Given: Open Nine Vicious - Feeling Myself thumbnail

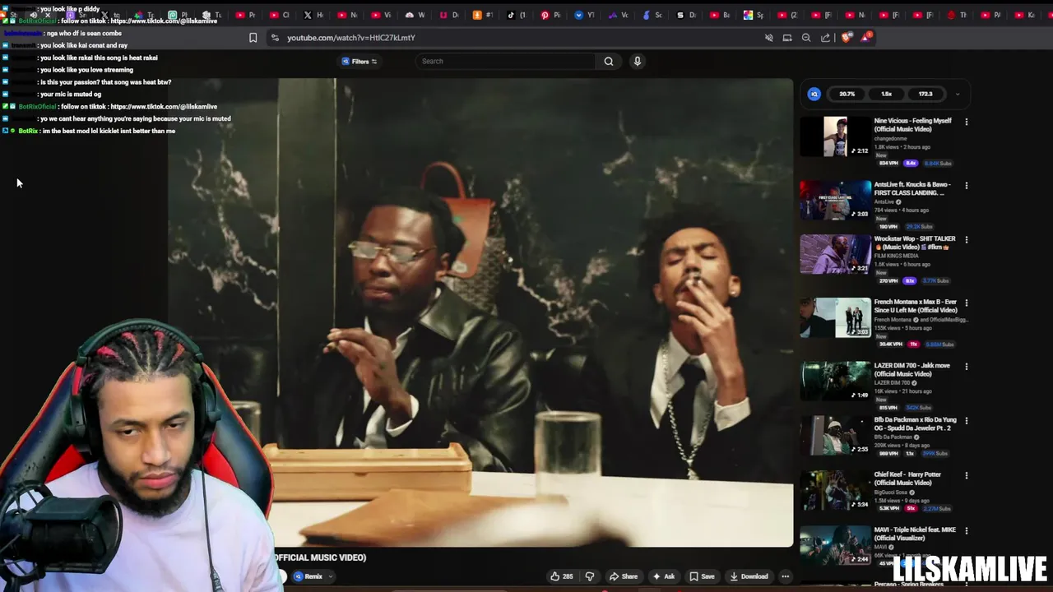Looking at the screenshot, I should 835,136.
